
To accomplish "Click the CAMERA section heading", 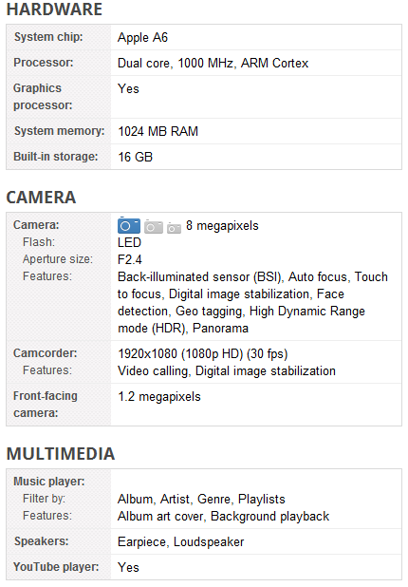I will 41,198.
